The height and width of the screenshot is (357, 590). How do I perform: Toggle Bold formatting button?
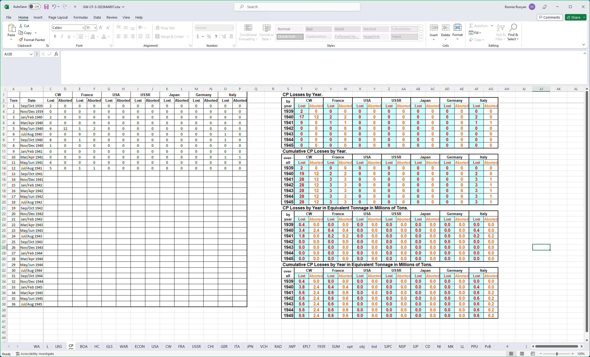coord(55,36)
